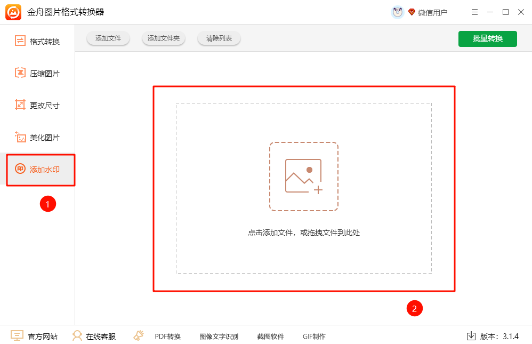Click the panda user avatar
Viewport: 532px width, 344px height.
(397, 13)
